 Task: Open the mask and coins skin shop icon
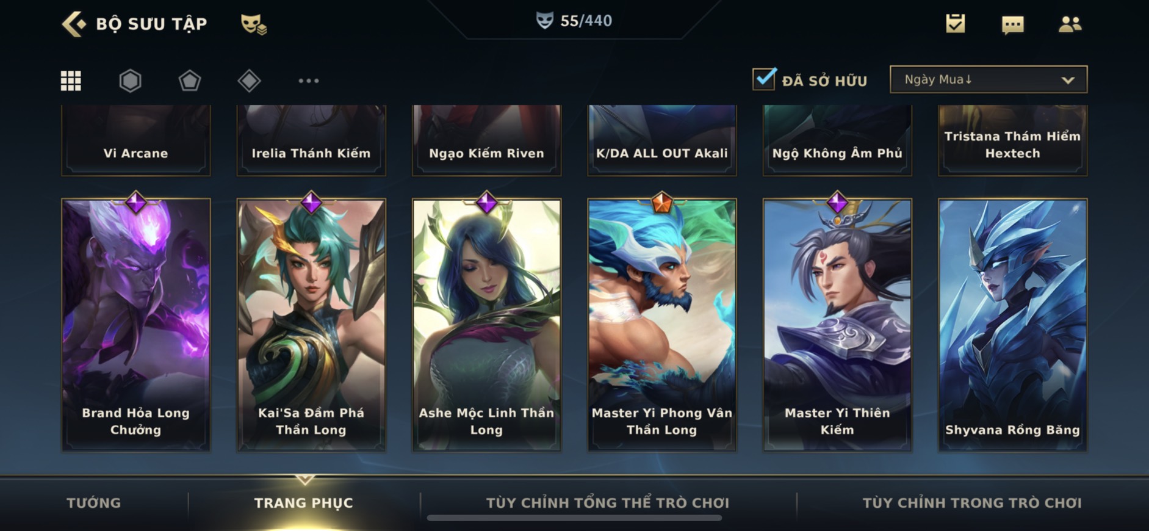(x=253, y=24)
